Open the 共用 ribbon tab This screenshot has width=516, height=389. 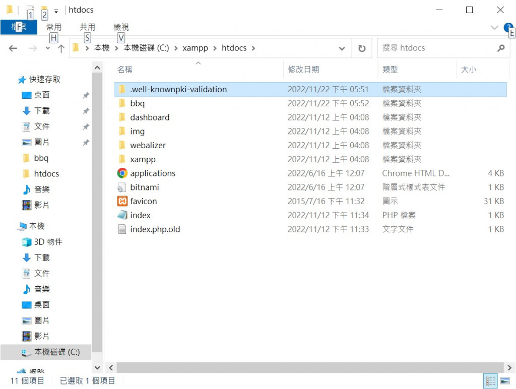click(x=88, y=27)
